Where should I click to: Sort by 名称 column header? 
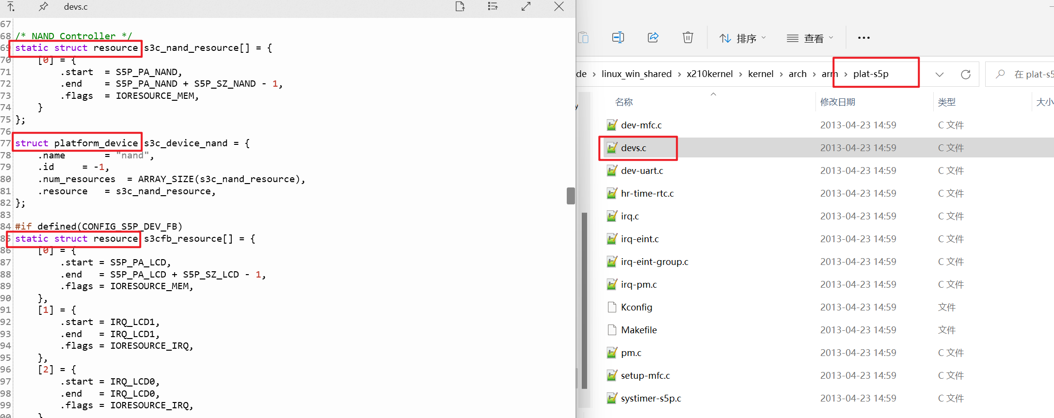624,102
